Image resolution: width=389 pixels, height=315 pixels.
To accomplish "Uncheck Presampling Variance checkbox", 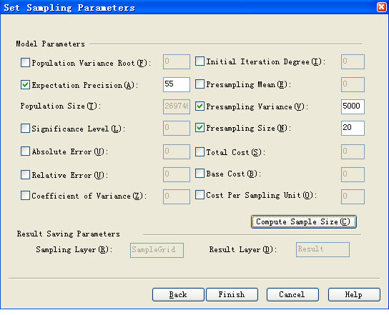I will click(x=200, y=106).
